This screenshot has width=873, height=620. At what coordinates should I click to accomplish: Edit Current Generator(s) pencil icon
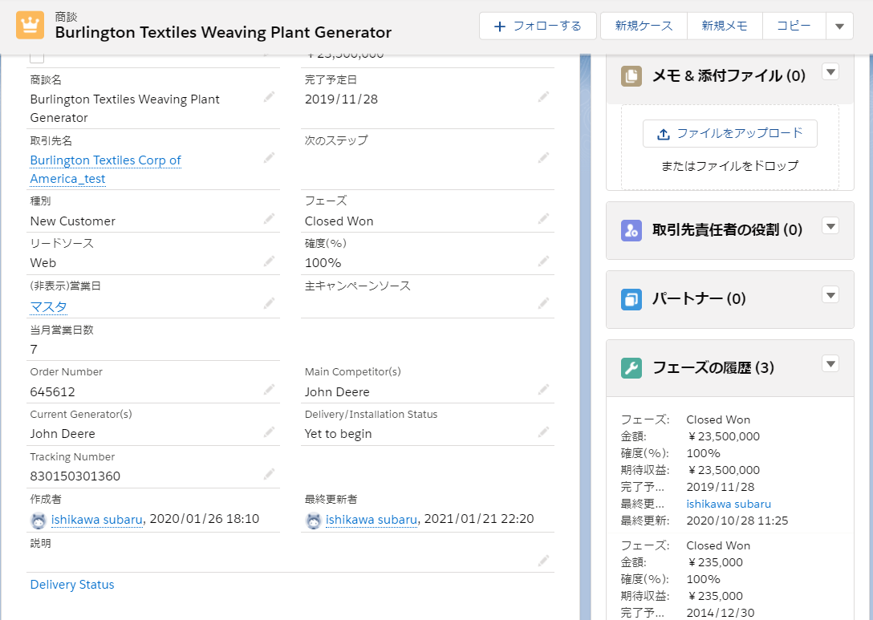(269, 432)
